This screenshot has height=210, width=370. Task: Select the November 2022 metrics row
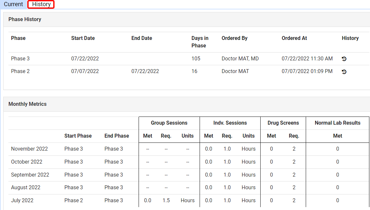pyautogui.click(x=29, y=149)
